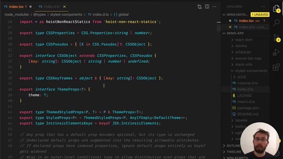Open the LICENSE file
Screen dimensions: 283x159
coord(245,95)
